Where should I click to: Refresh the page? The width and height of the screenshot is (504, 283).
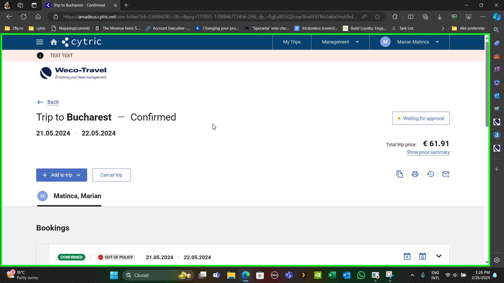[x=24, y=17]
